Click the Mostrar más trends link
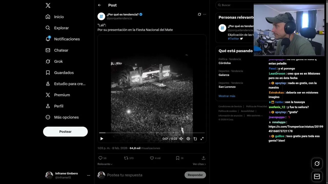This screenshot has width=328, height=184. 227,96
